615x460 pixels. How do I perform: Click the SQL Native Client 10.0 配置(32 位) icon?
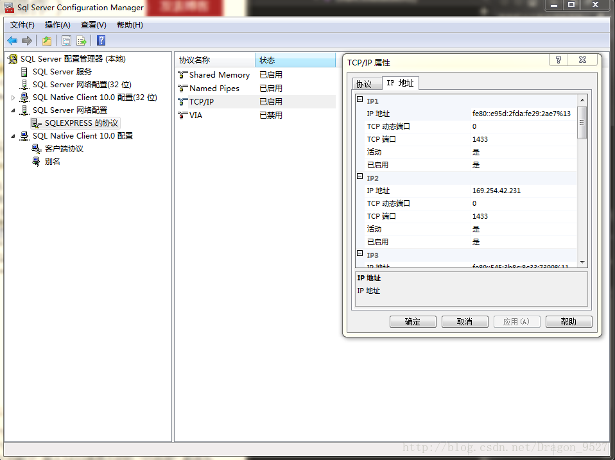24,97
